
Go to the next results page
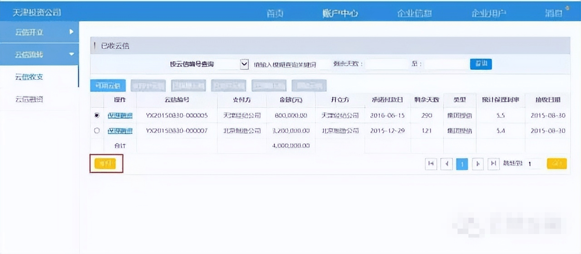tap(477, 164)
